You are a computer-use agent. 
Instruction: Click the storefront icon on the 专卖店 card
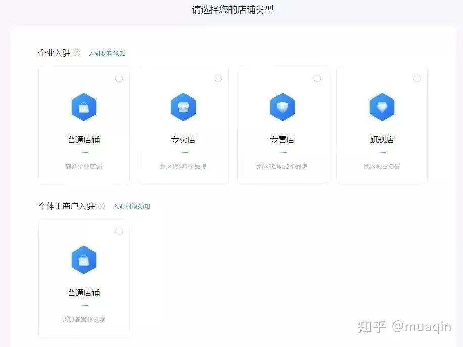tap(183, 107)
